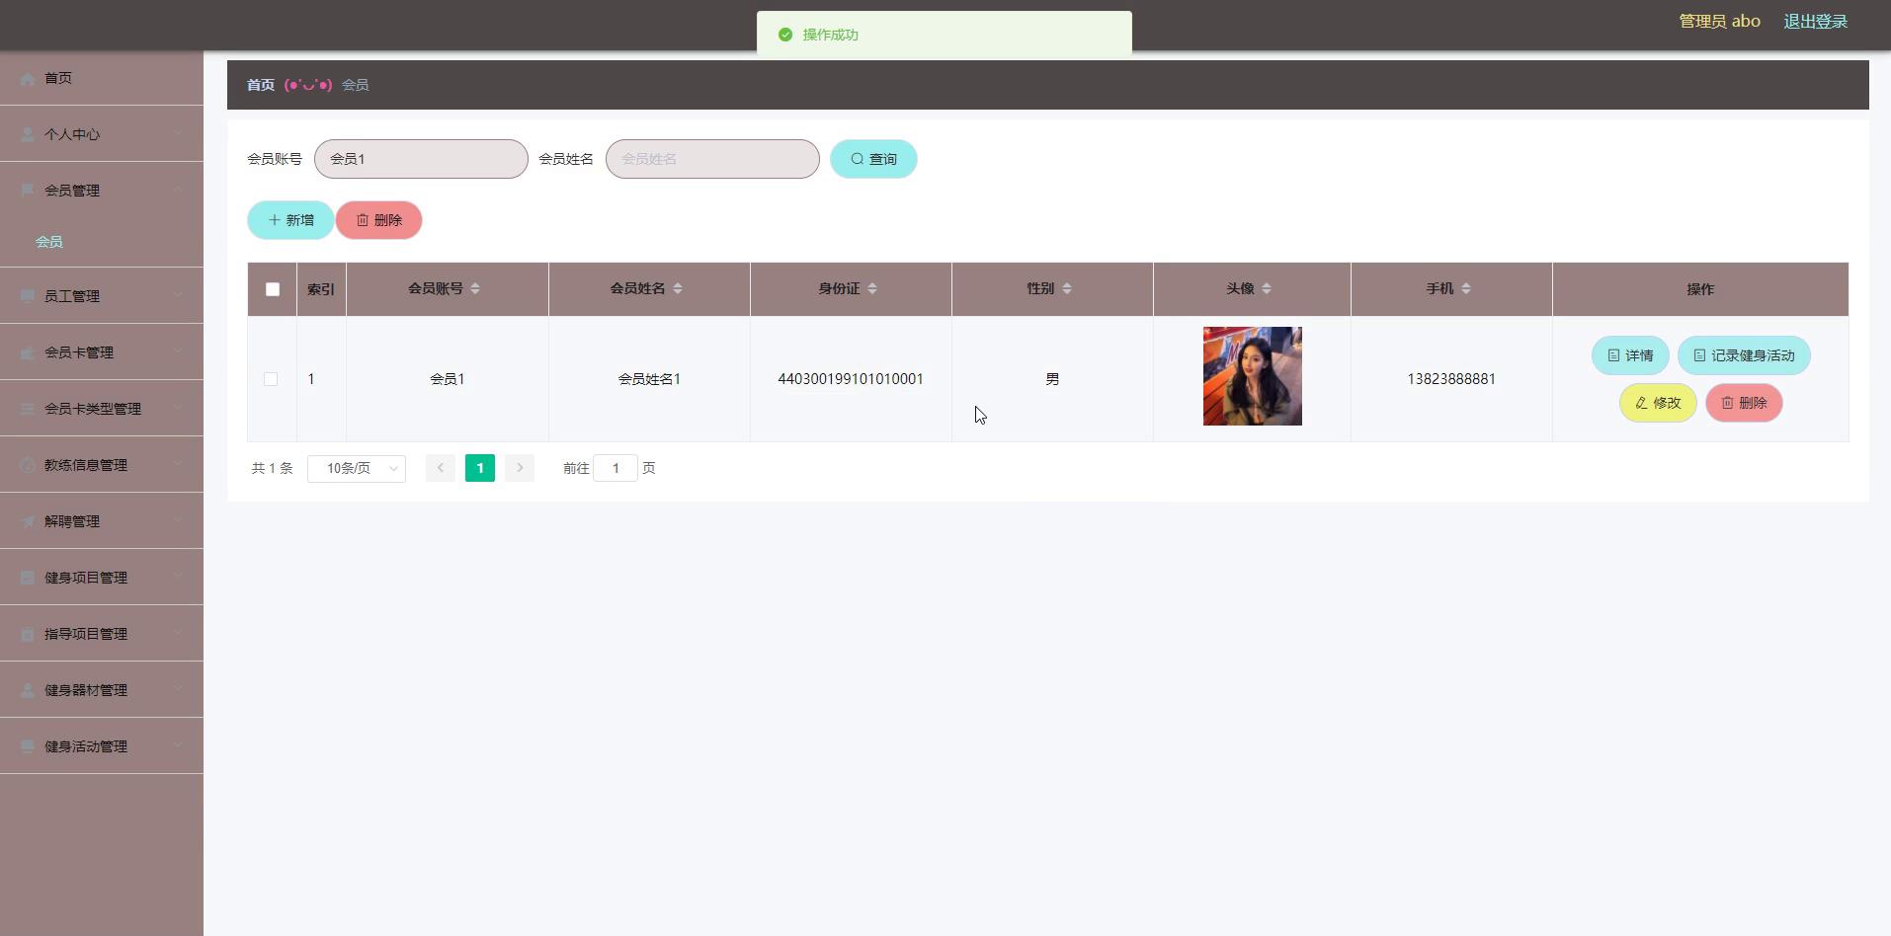This screenshot has width=1891, height=936.
Task: Click the 首页 home icon in sidebar
Action: click(x=28, y=78)
